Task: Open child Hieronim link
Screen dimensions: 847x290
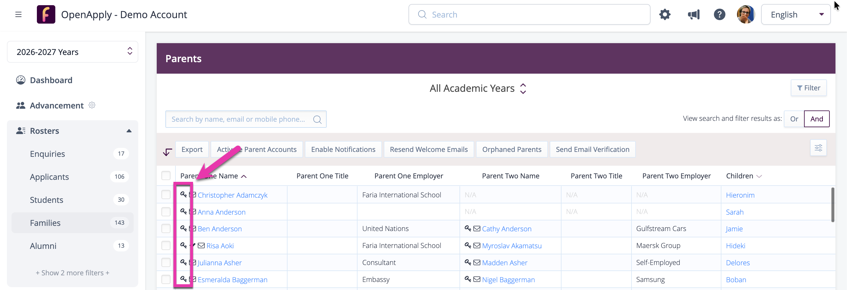Action: (x=740, y=195)
